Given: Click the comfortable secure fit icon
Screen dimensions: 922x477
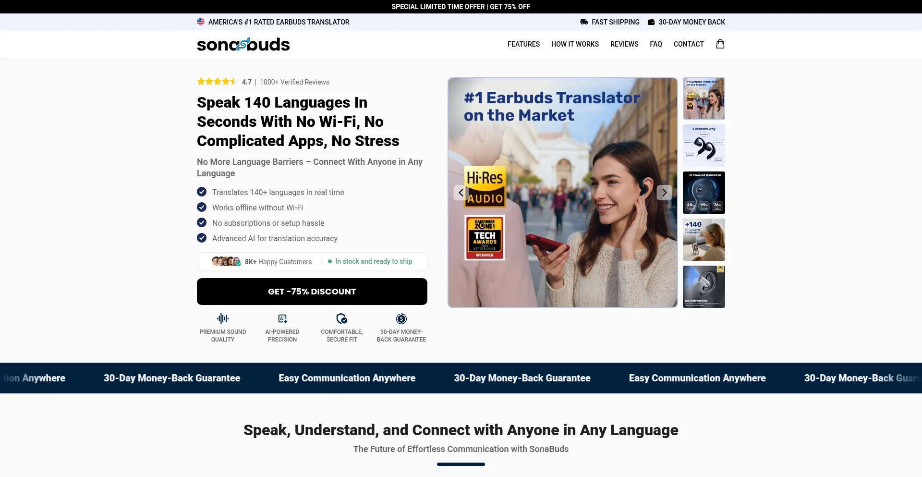Looking at the screenshot, I should 342,318.
